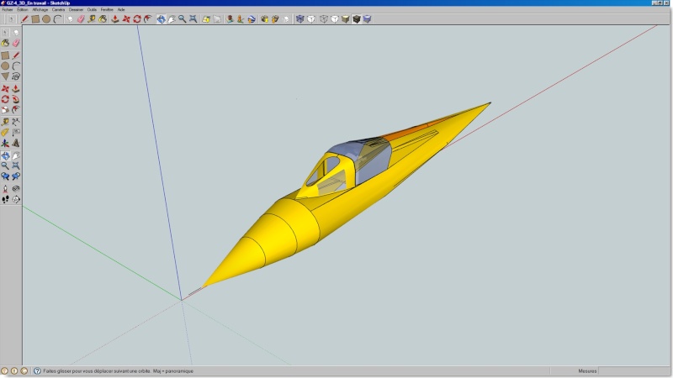Click the Pan hand tool in top toolbar

click(172, 18)
